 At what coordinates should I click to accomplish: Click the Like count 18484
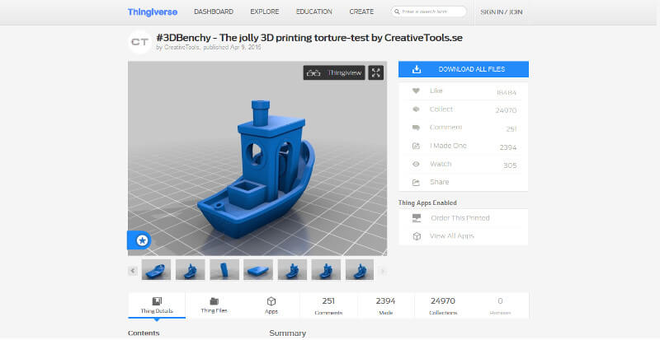[x=506, y=92]
